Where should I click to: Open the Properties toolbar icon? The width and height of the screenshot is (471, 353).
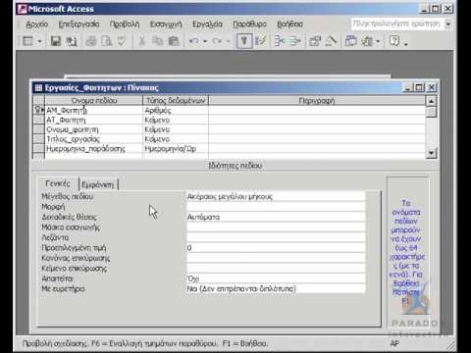click(x=315, y=41)
